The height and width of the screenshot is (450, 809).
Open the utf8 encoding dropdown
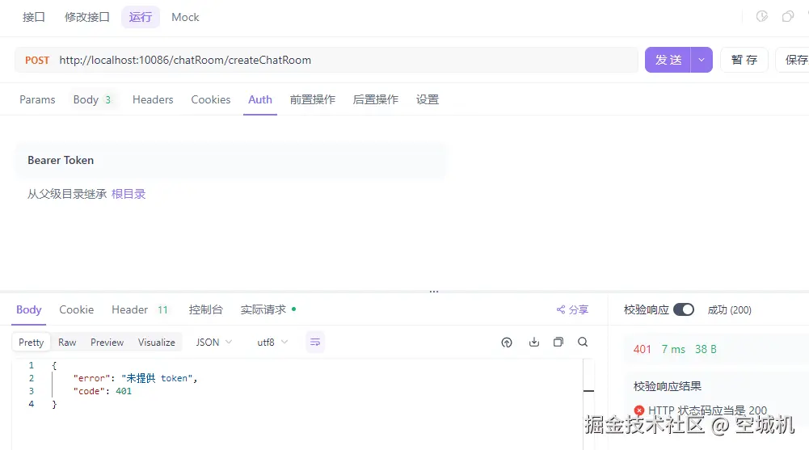[x=272, y=343]
